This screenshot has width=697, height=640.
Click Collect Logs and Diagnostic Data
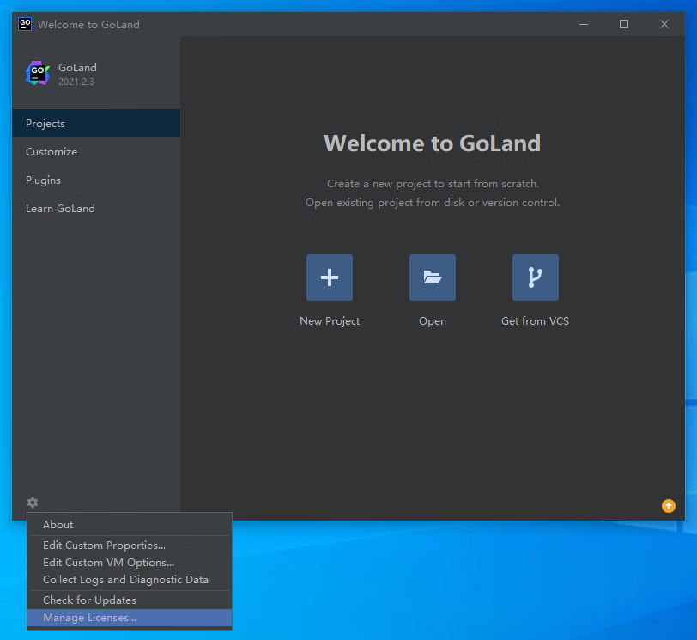(x=125, y=580)
